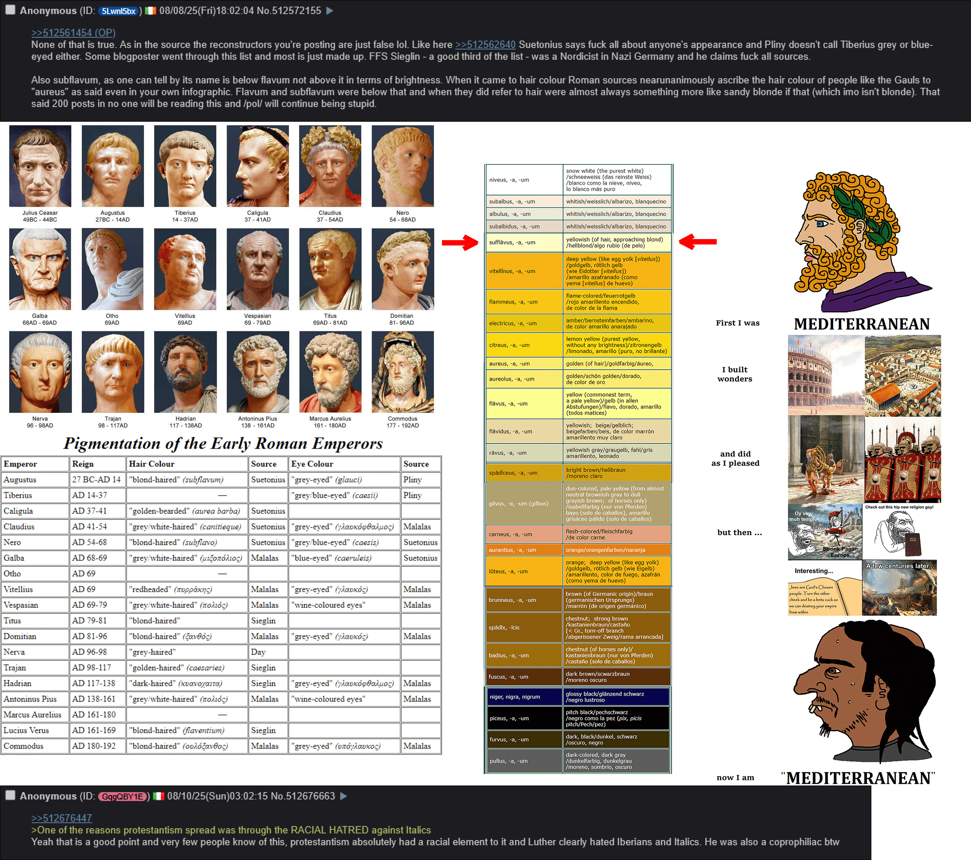
Task: Follow the >>512562640 quote link
Action: click(x=485, y=45)
